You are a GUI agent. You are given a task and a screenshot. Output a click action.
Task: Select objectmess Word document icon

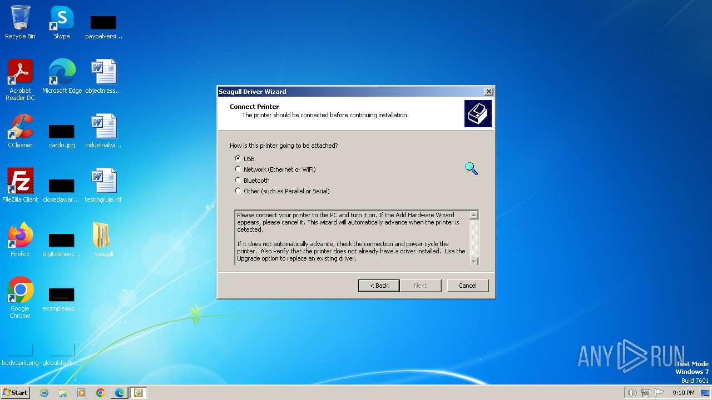(103, 77)
